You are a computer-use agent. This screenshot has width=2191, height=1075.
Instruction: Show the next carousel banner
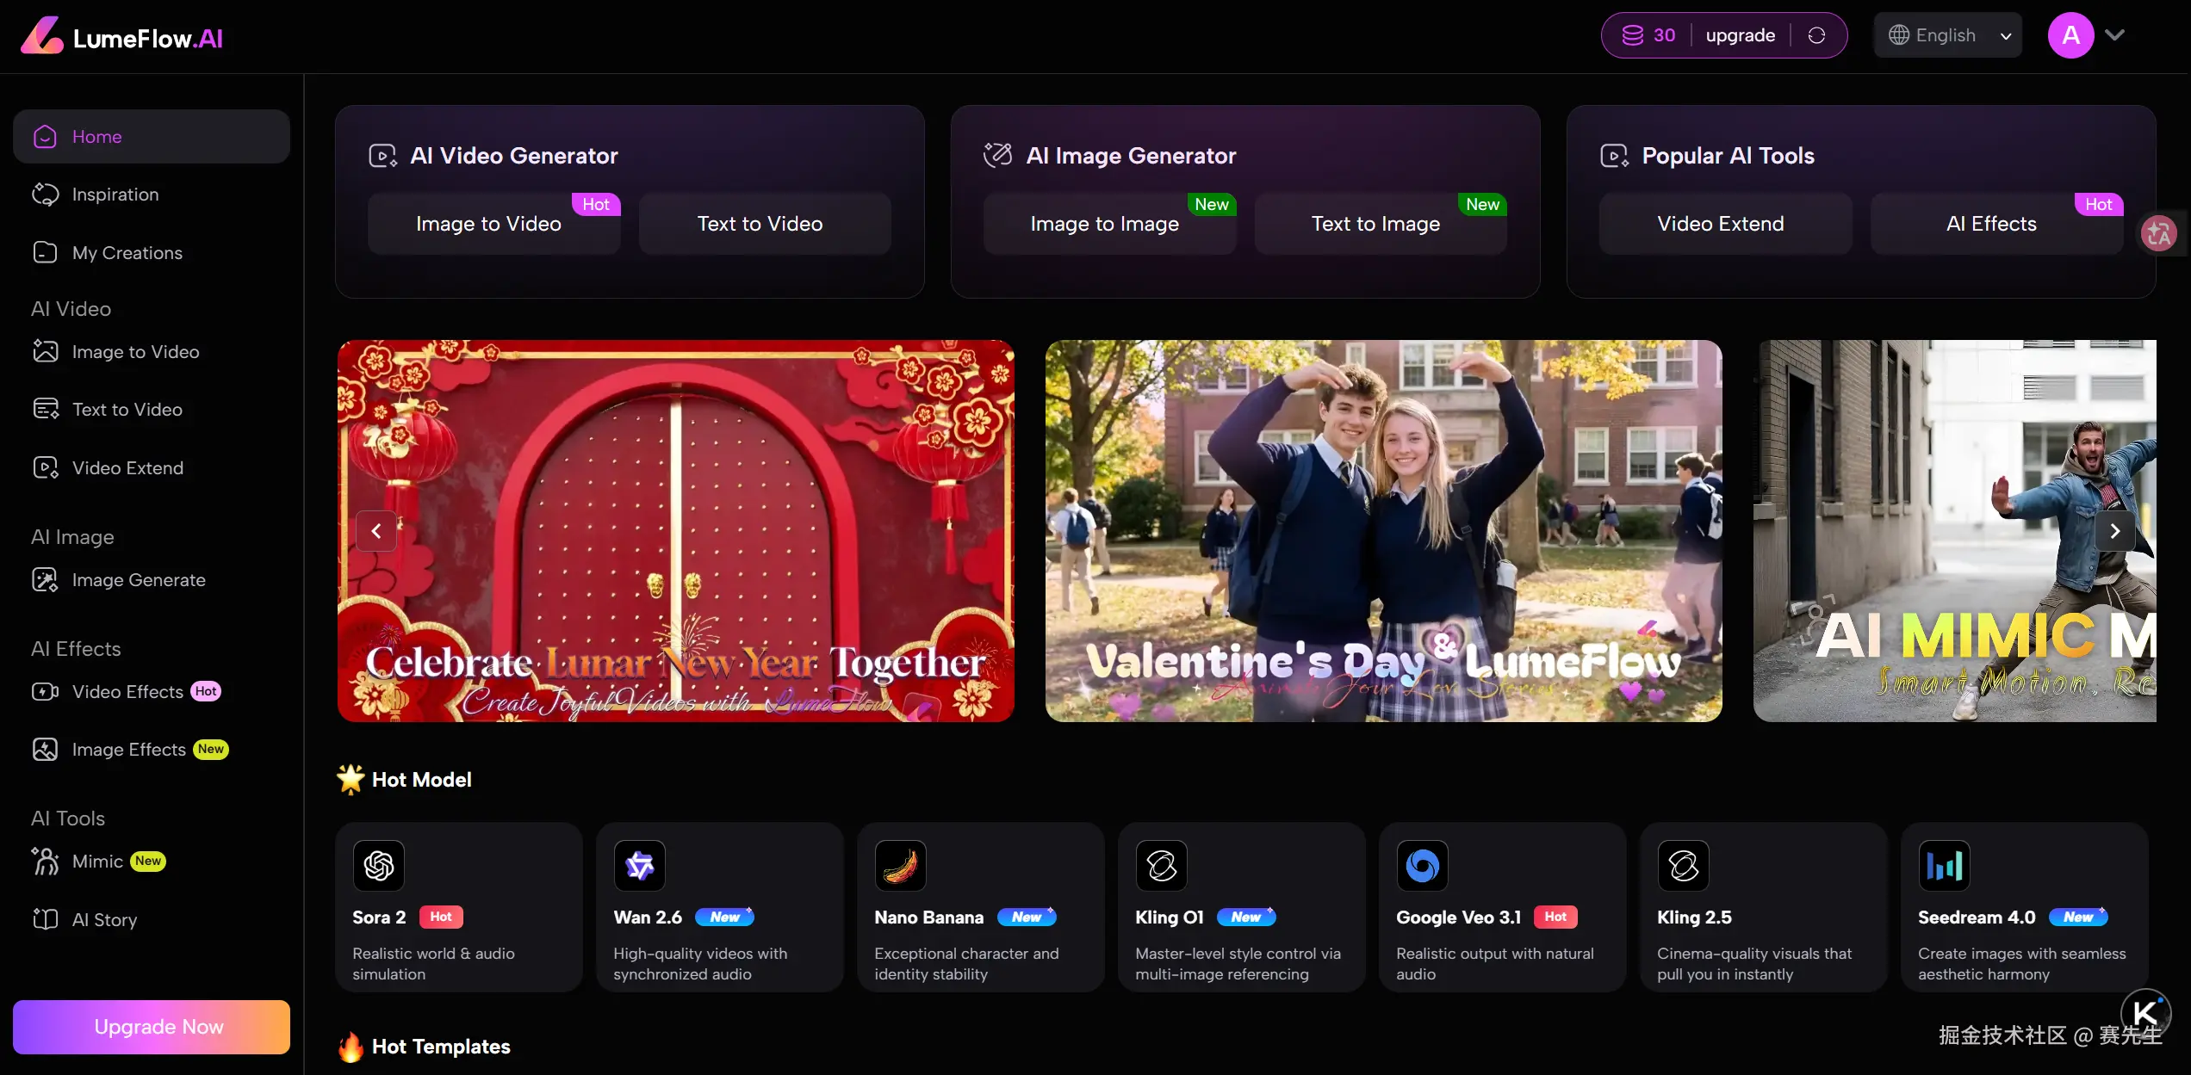(x=2114, y=531)
